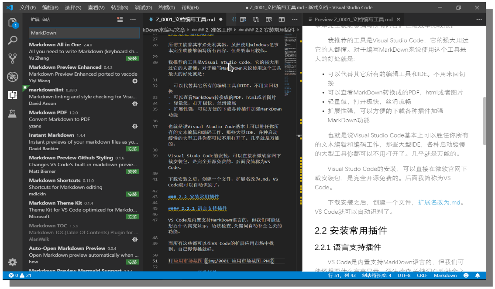Install the Instant Markdown extension
The height and width of the screenshot is (289, 495).
[132, 149]
